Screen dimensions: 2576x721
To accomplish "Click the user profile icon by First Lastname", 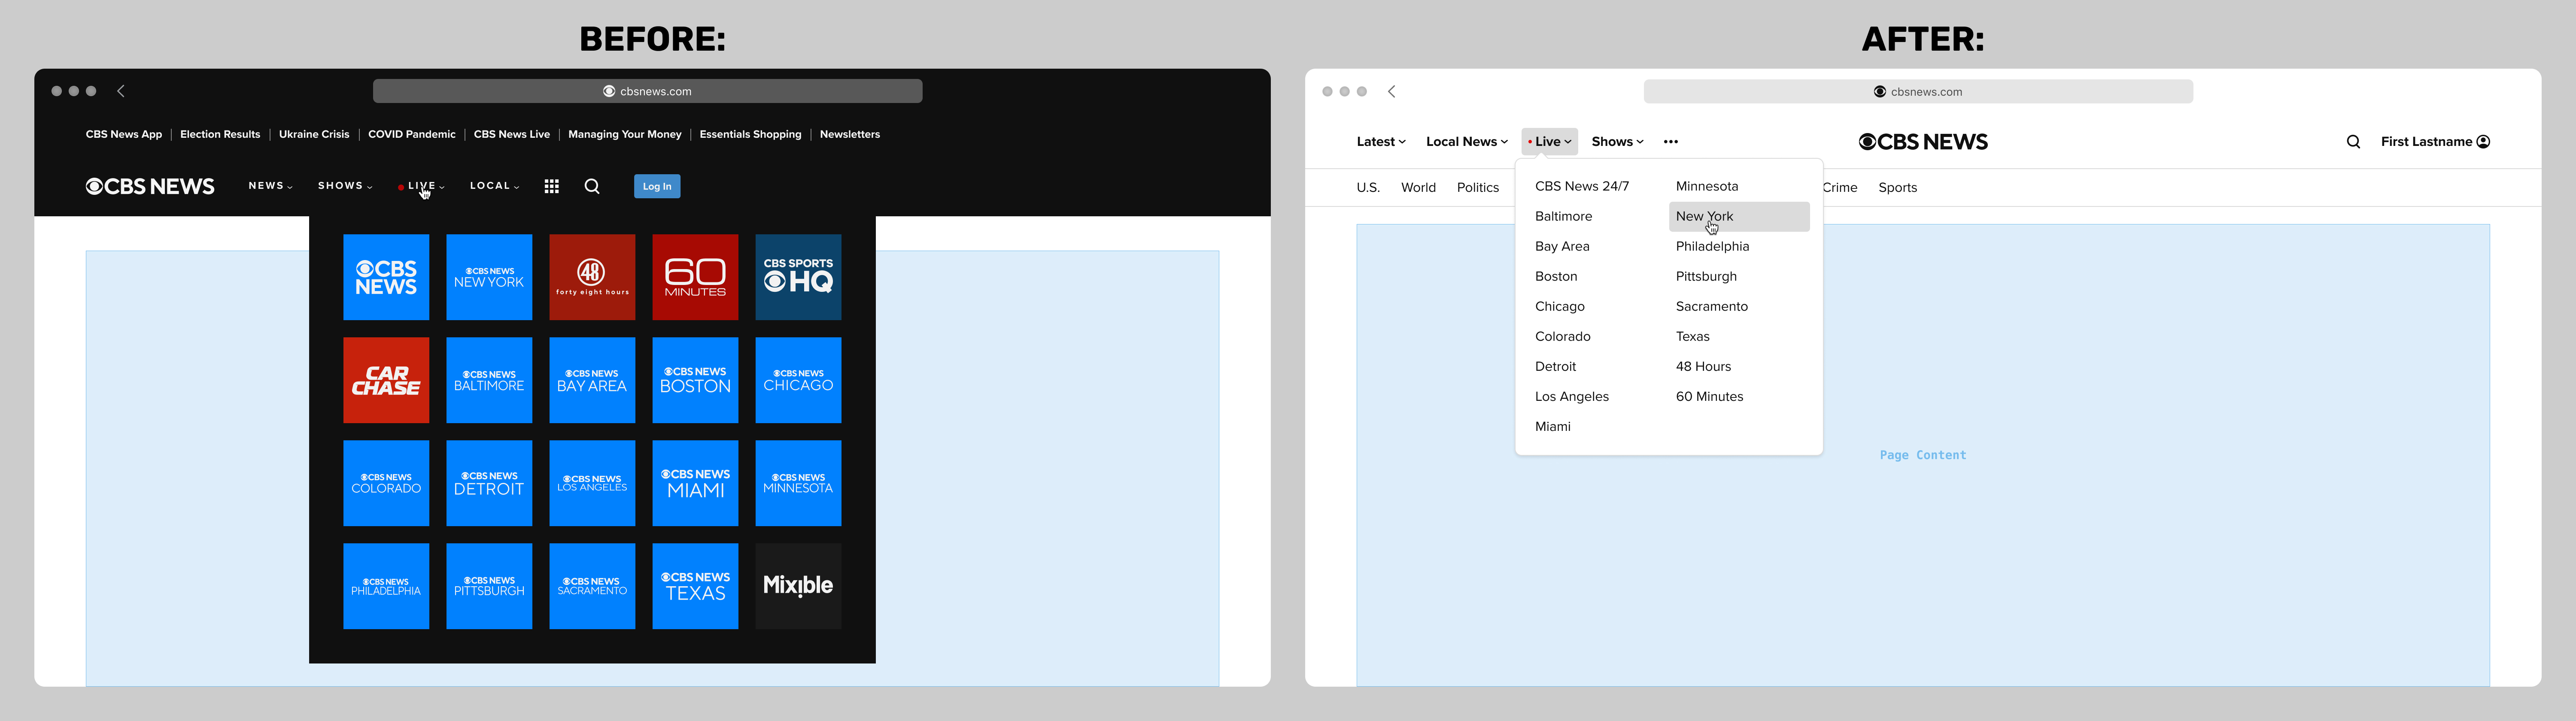I will point(2482,142).
